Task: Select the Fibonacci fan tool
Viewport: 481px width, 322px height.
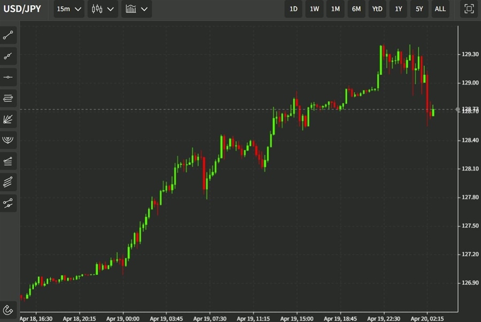Action: point(8,119)
